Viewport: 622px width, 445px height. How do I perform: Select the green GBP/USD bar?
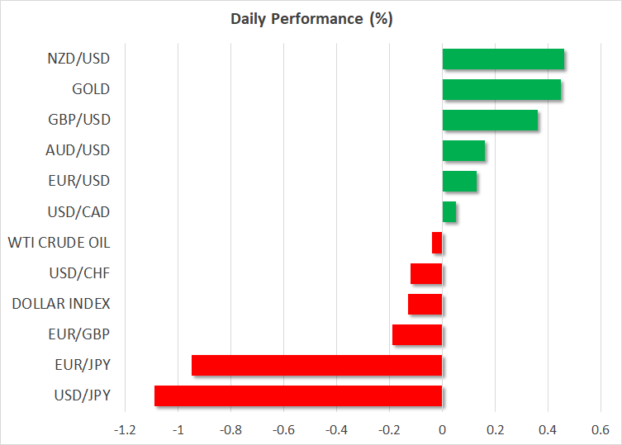tap(490, 120)
